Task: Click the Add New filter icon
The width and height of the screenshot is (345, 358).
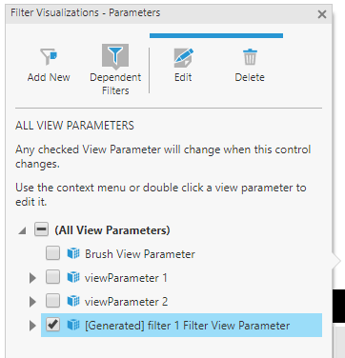Action: 49,57
